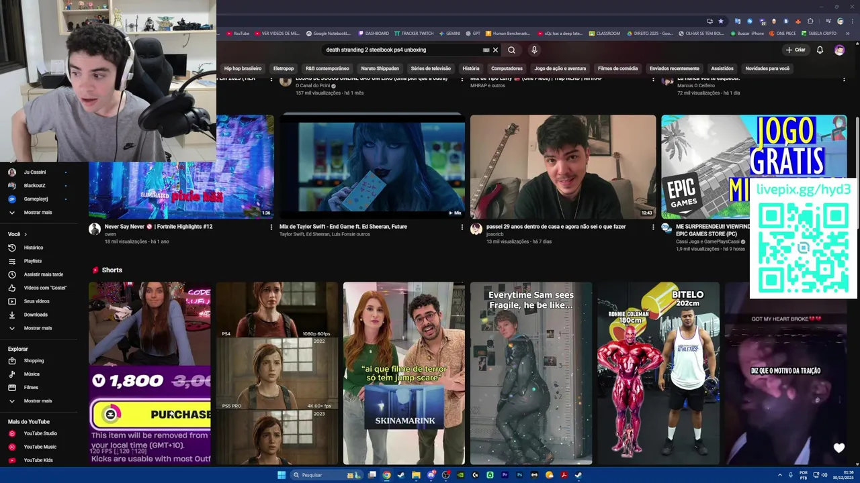
Task: Open the TRACKER TWITCH bookmark
Action: point(414,33)
